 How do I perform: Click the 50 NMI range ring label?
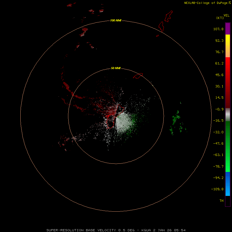pyautogui.click(x=116, y=68)
